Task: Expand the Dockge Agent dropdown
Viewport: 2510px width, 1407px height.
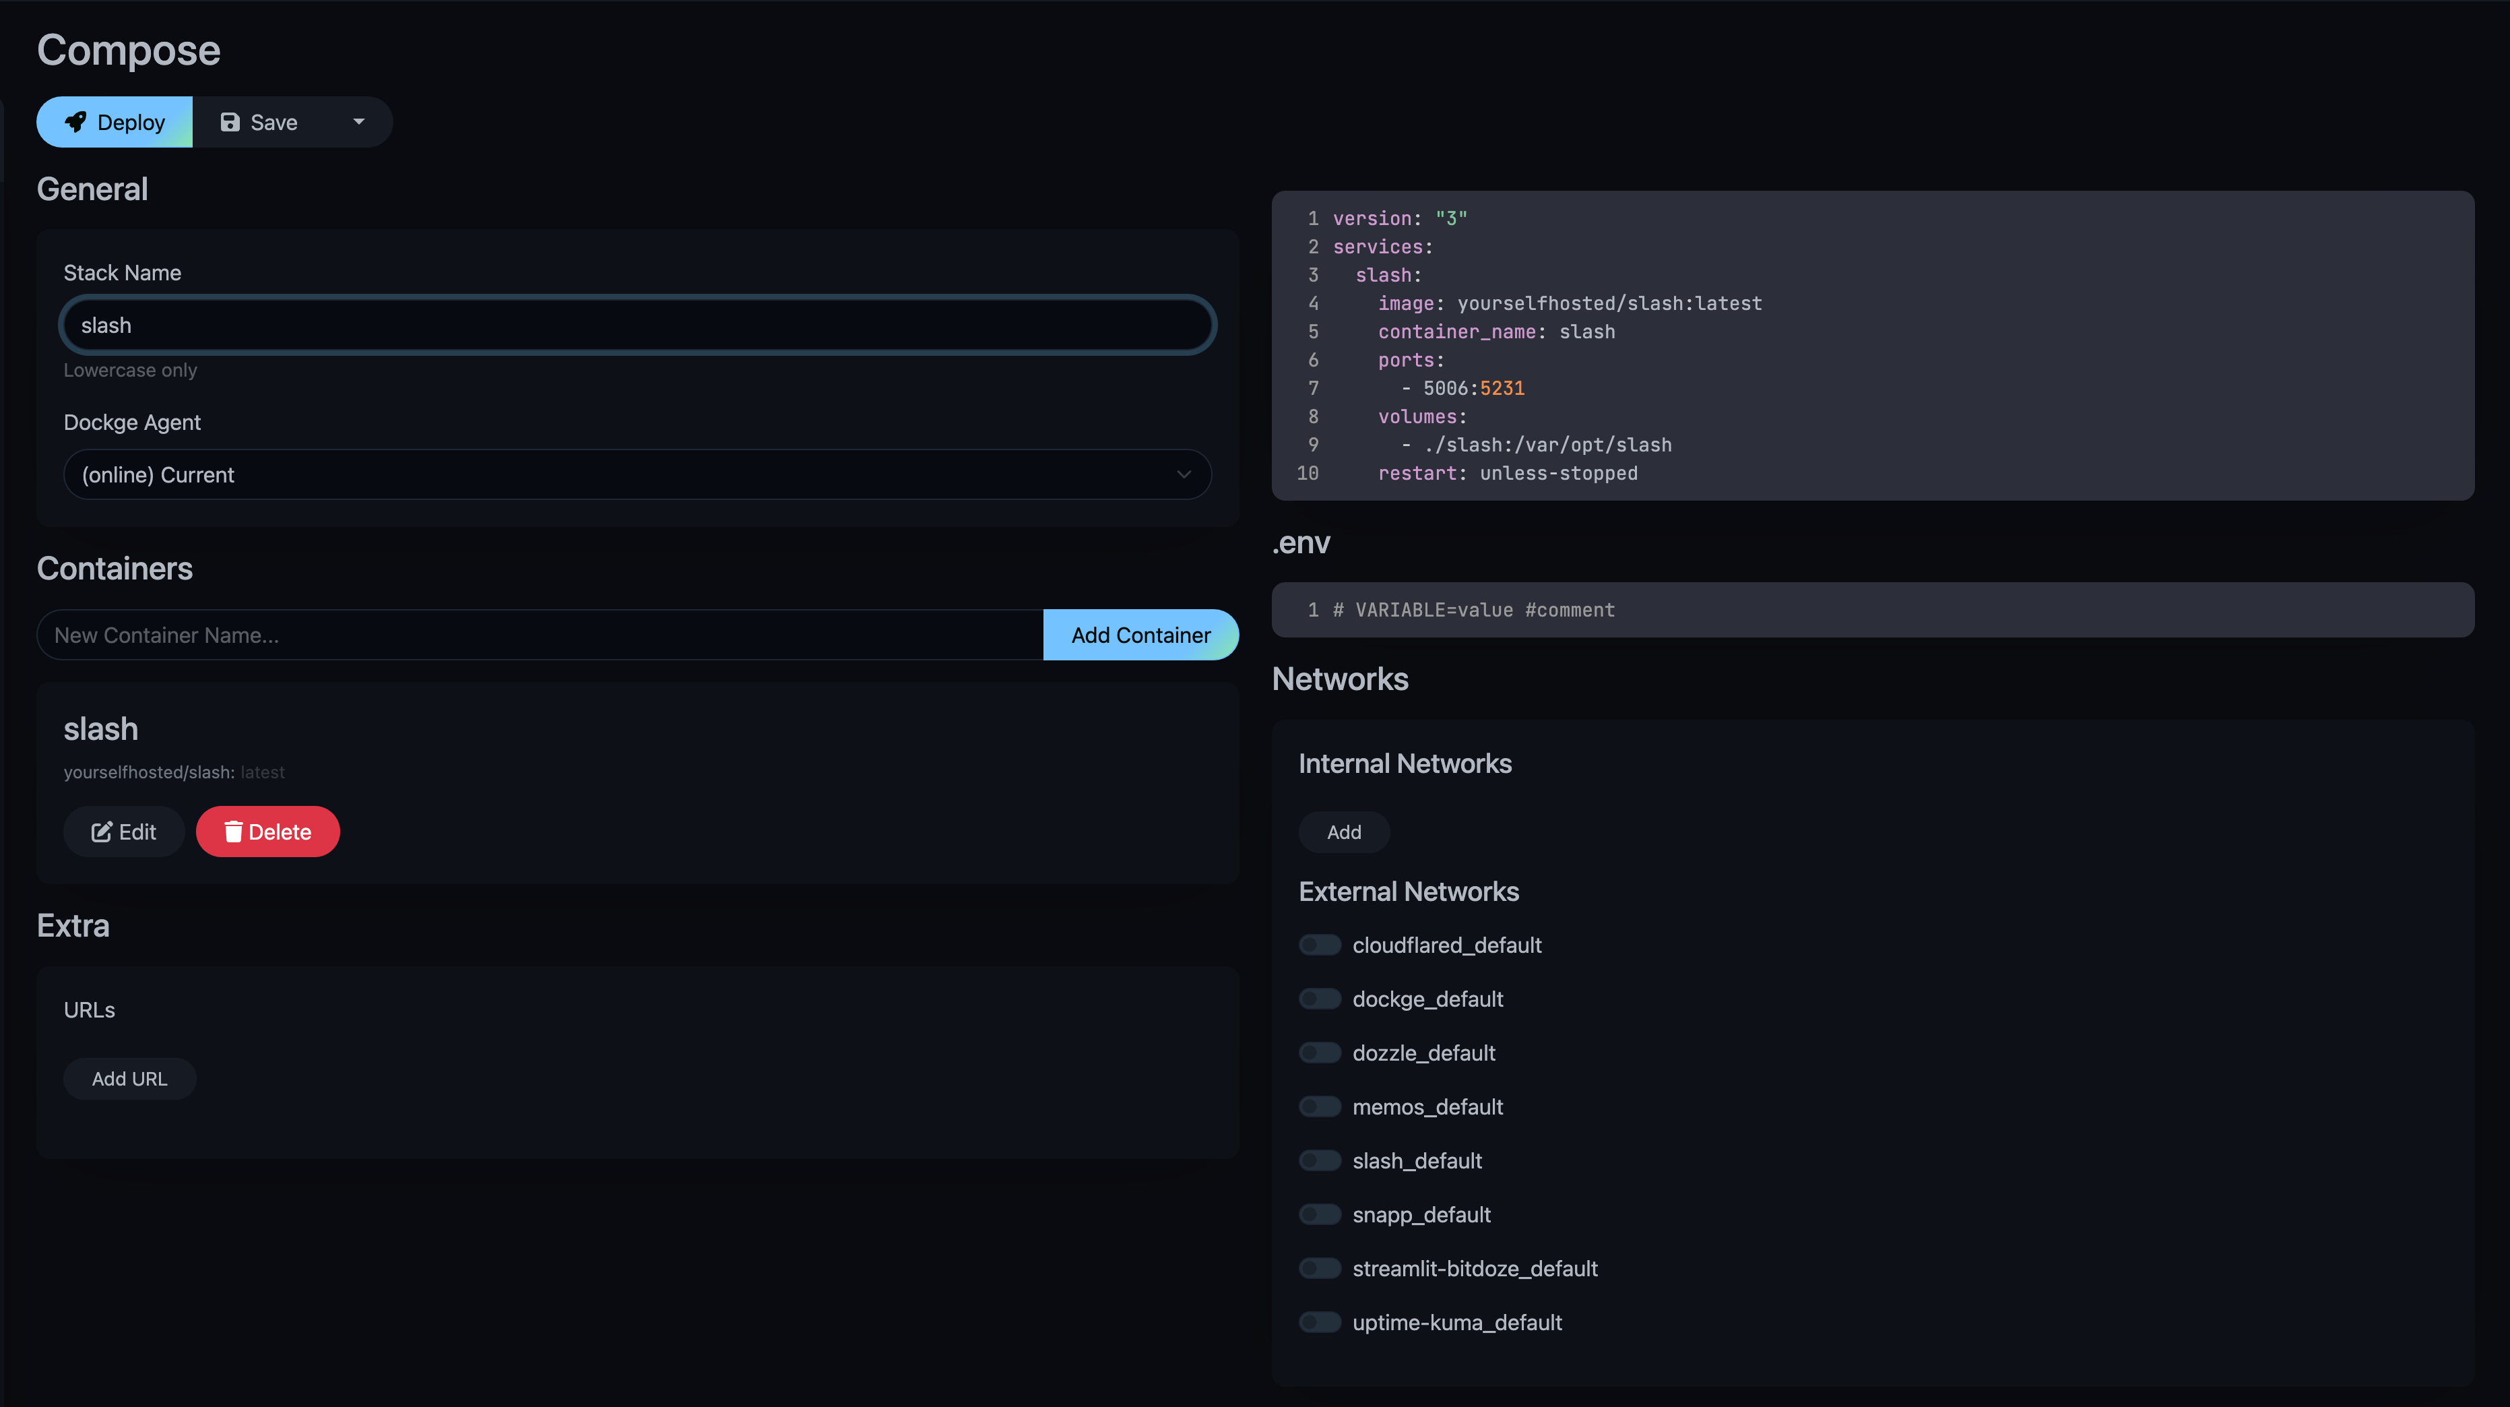Action: (x=637, y=474)
